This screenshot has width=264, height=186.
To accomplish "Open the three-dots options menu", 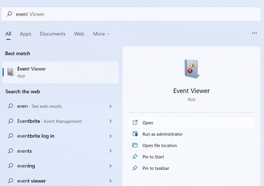I will tap(254, 33).
